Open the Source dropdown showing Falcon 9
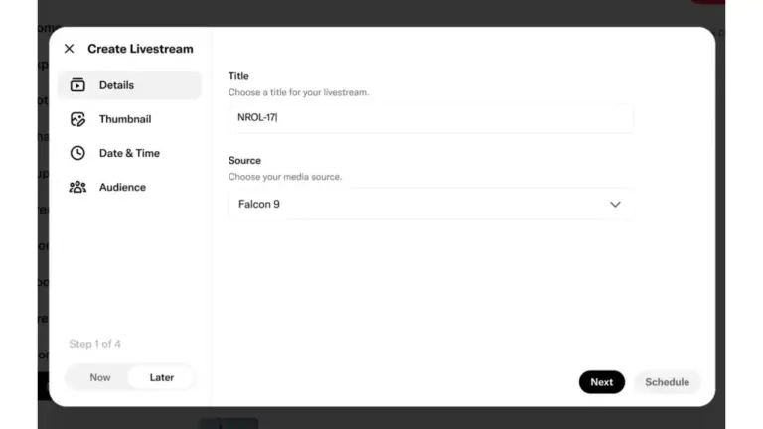763x429 pixels. click(x=430, y=205)
